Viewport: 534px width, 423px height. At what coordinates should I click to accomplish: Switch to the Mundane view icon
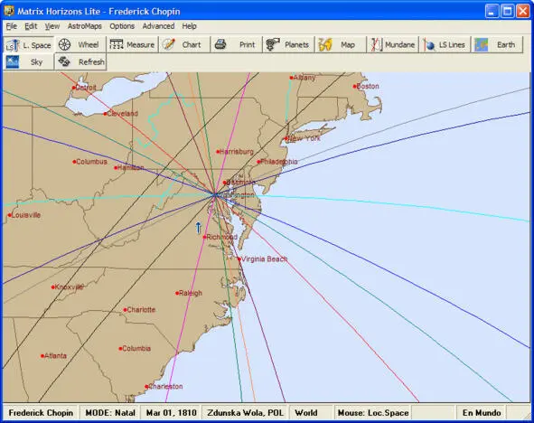click(x=376, y=44)
